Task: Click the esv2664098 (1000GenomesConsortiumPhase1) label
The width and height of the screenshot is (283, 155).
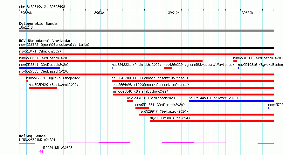Action: tap(151, 85)
